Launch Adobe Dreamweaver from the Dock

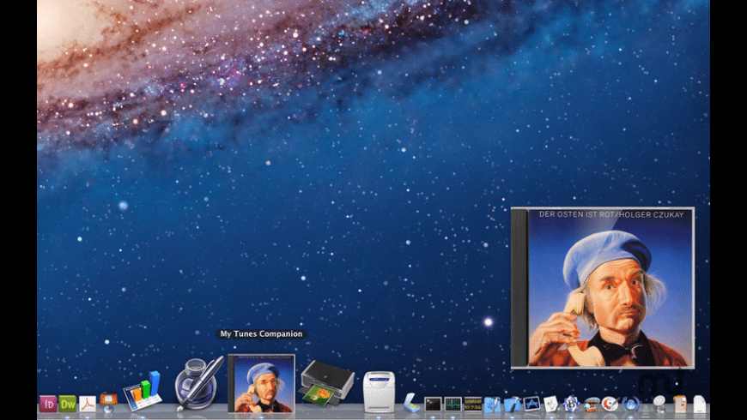(68, 404)
